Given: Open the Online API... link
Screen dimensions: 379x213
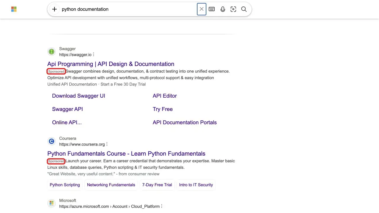Looking at the screenshot, I should point(67,122).
